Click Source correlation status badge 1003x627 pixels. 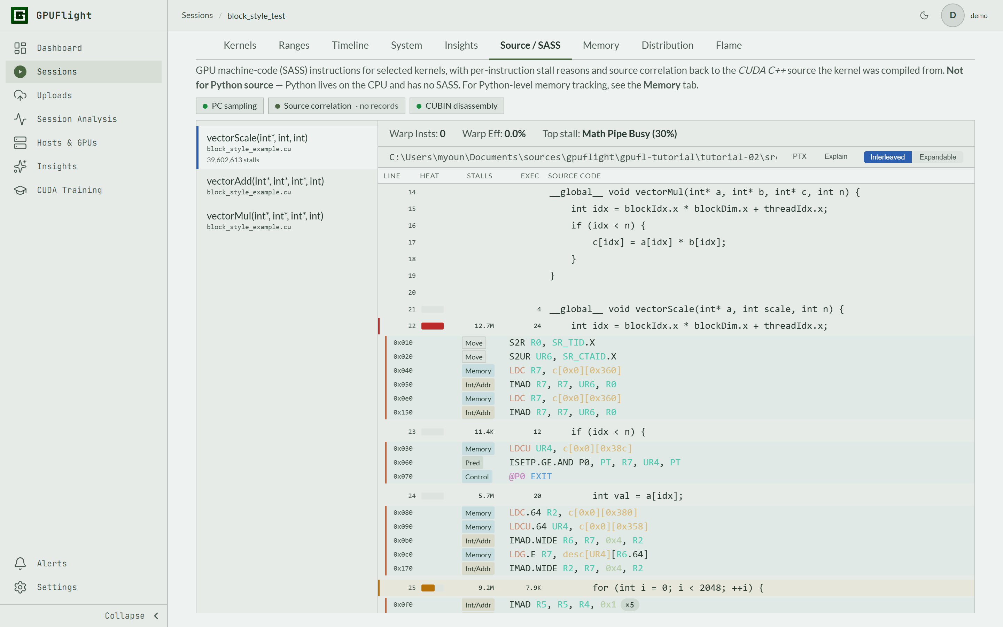336,106
